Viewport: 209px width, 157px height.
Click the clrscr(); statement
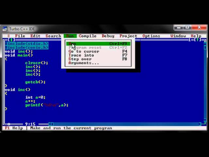click(37, 63)
